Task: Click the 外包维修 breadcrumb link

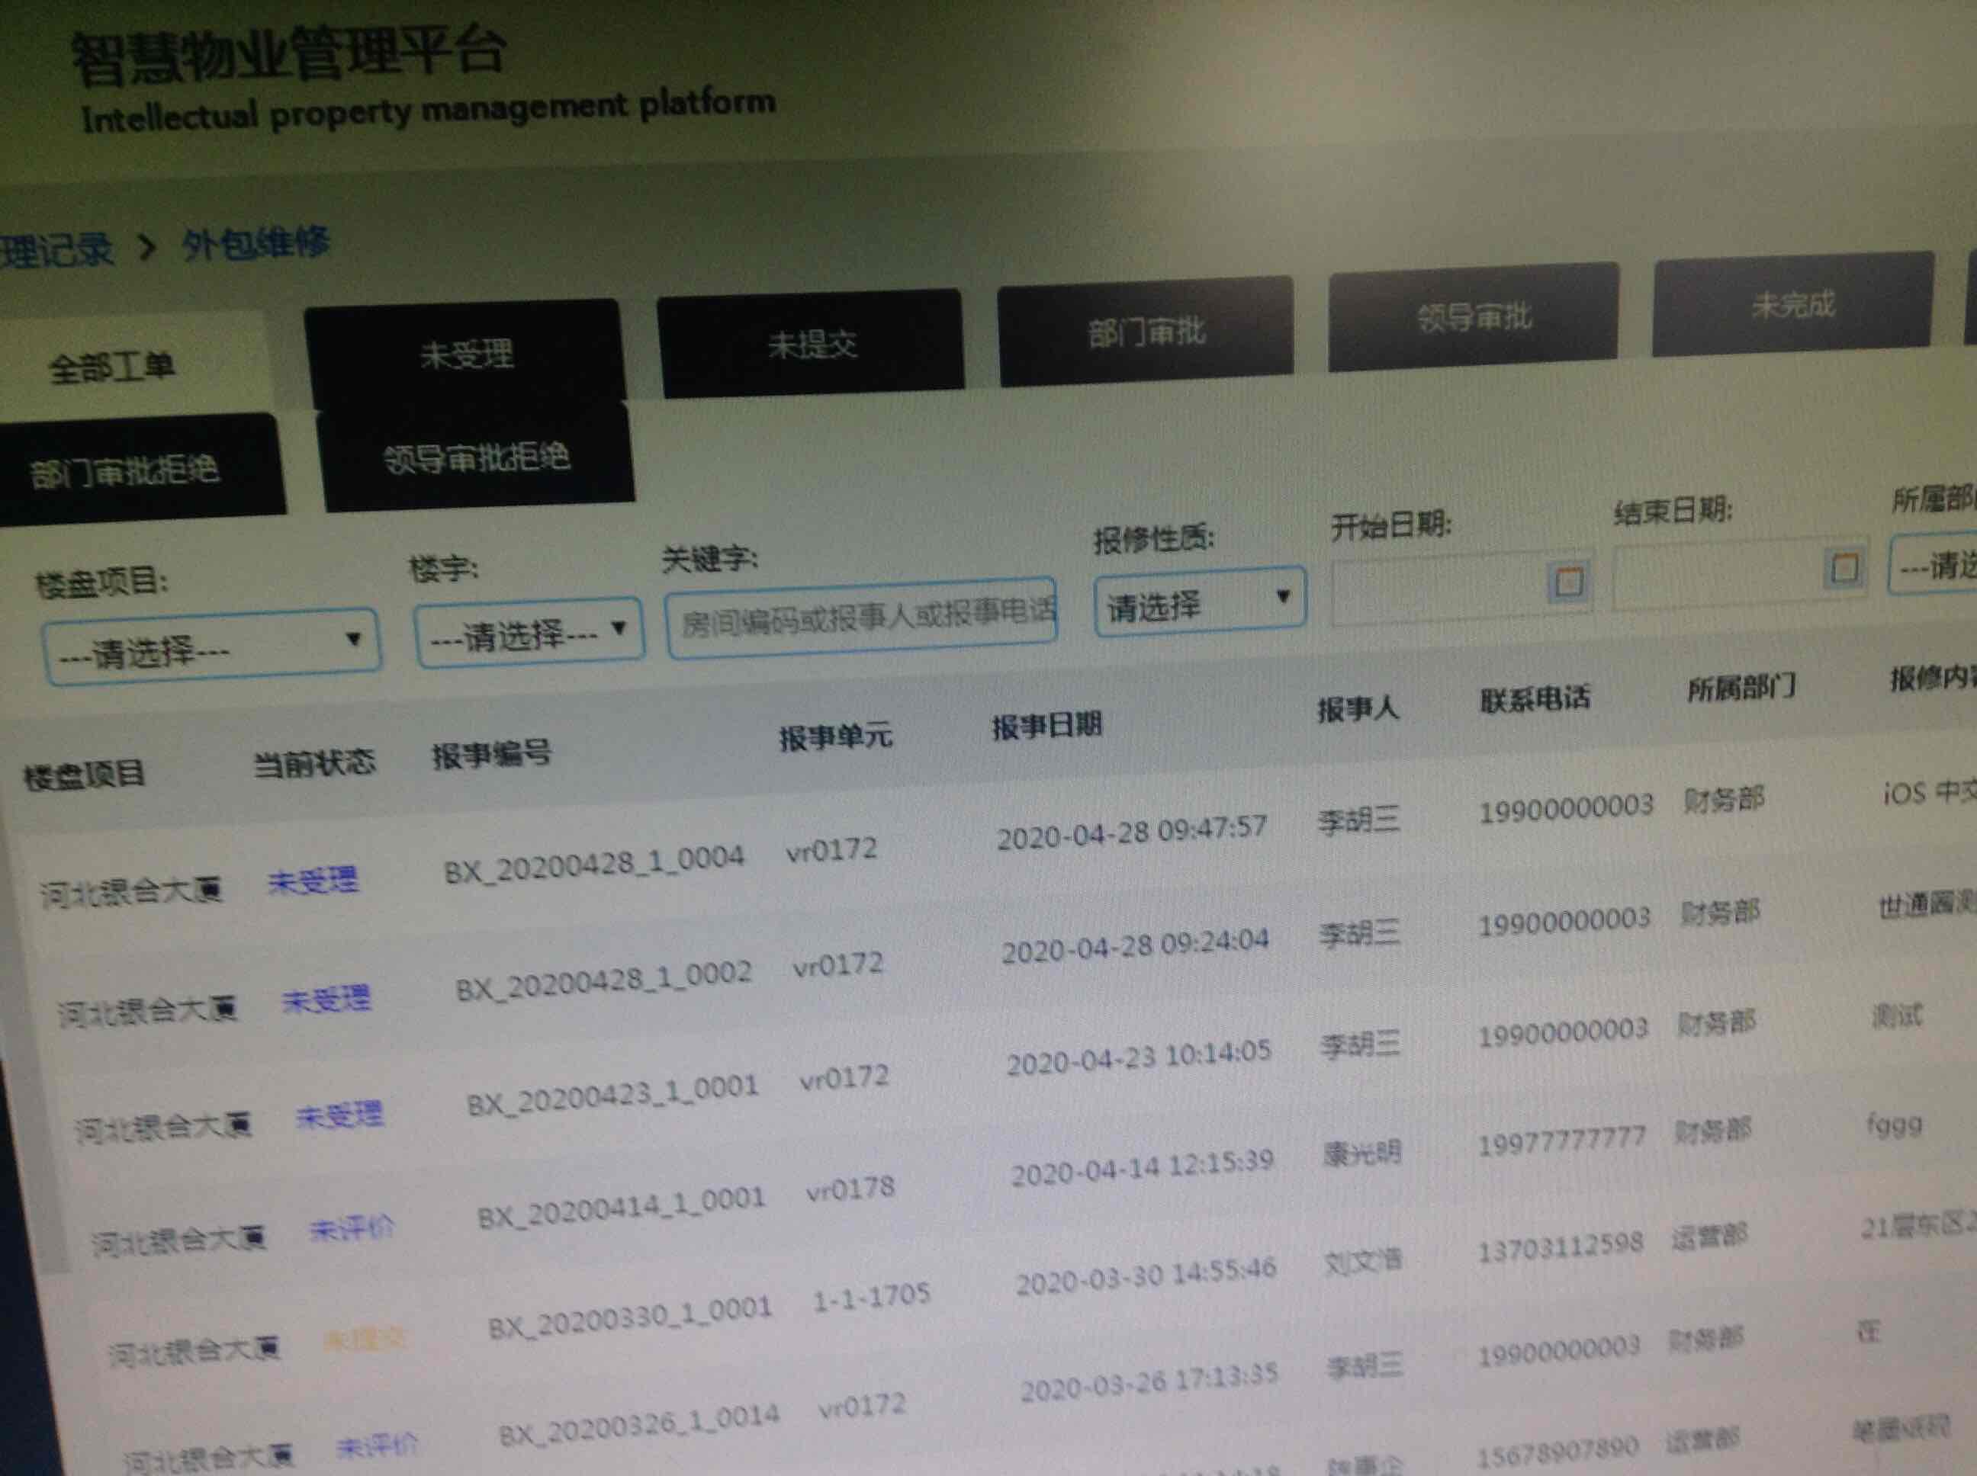Action: click(x=256, y=243)
